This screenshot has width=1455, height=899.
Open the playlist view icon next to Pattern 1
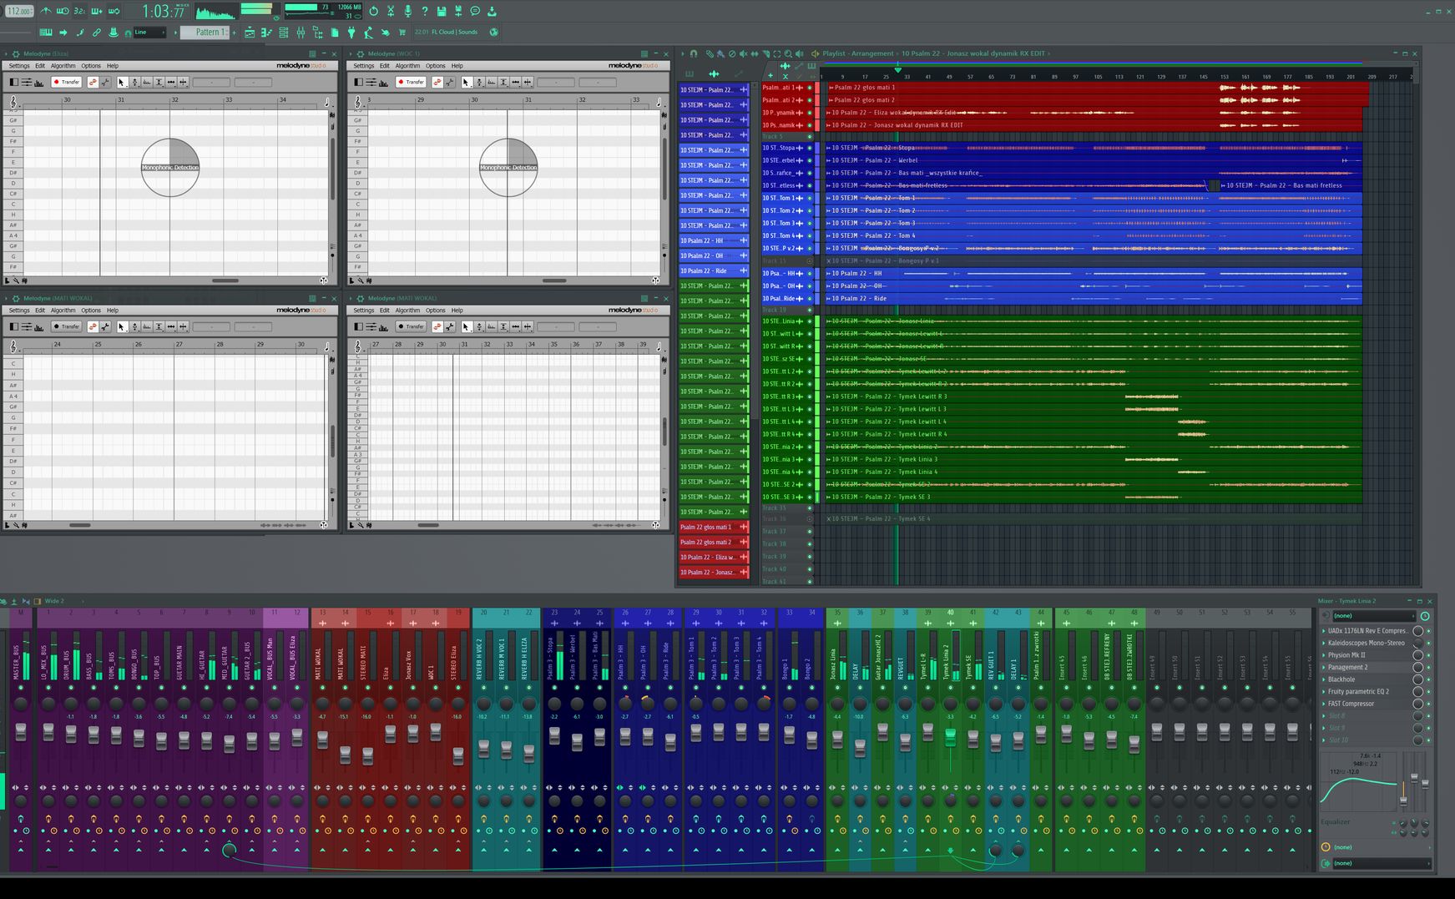point(250,32)
